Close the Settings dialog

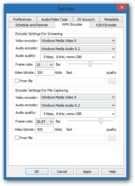click(122, 8)
